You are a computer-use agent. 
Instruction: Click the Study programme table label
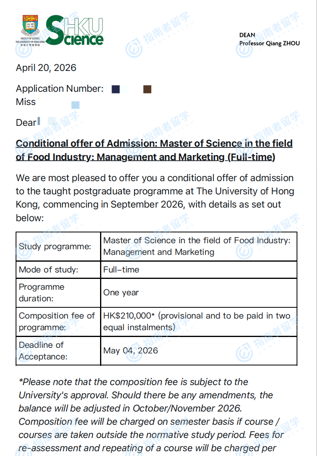[x=55, y=246]
